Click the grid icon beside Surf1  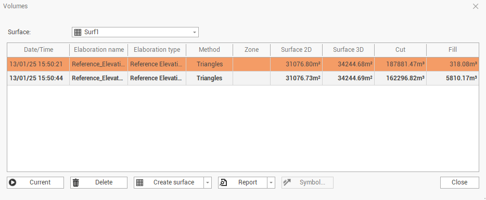[x=78, y=32]
